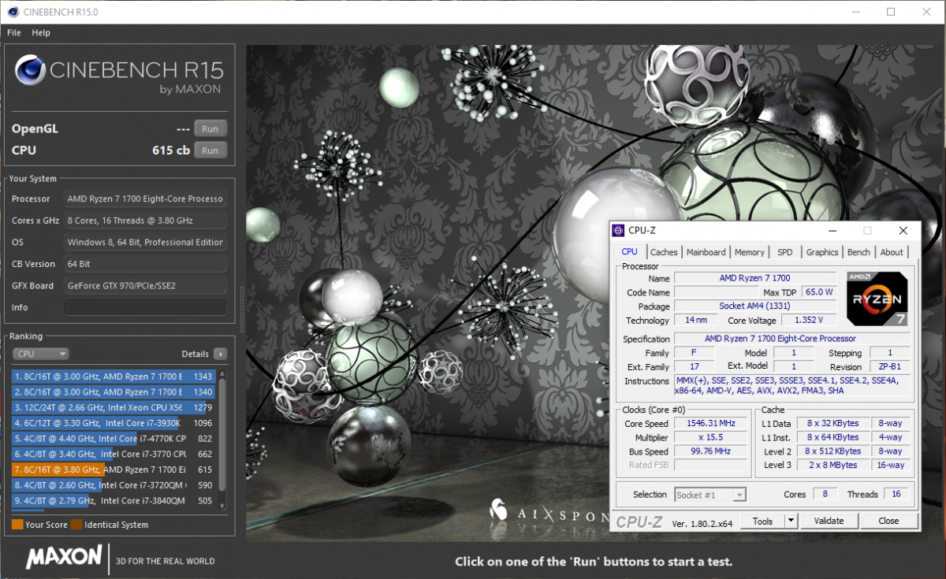
Task: Select ranking row 4 Core i7-3930K
Action: [x=114, y=423]
